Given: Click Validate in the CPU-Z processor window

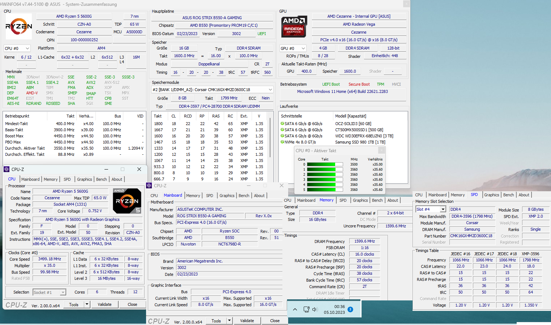Looking at the screenshot, I should coord(104,304).
